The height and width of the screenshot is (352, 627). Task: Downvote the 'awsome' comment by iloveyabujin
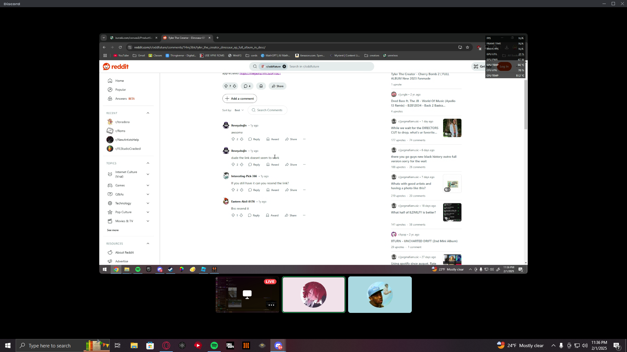click(x=242, y=139)
